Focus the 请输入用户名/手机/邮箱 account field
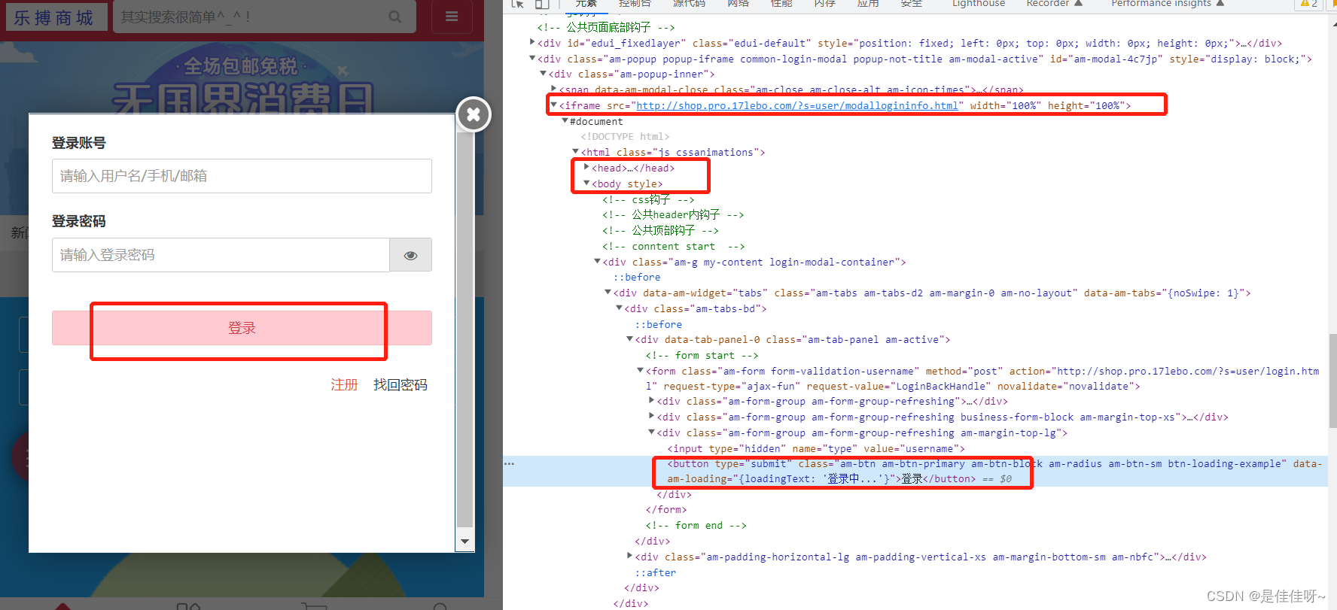1337x610 pixels. [242, 176]
